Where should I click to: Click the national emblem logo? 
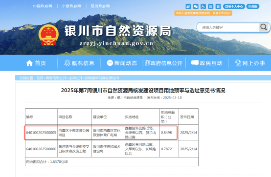pos(48,35)
